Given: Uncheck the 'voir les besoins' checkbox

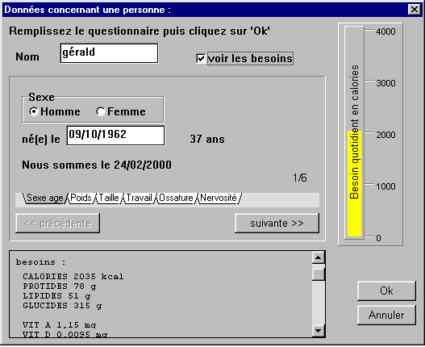Looking at the screenshot, I should pyautogui.click(x=201, y=59).
